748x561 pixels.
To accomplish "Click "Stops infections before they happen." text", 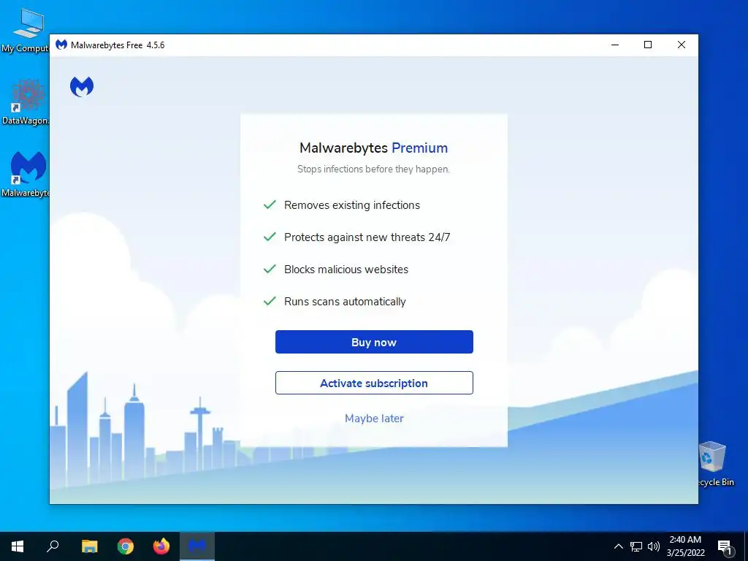I will coord(373,169).
